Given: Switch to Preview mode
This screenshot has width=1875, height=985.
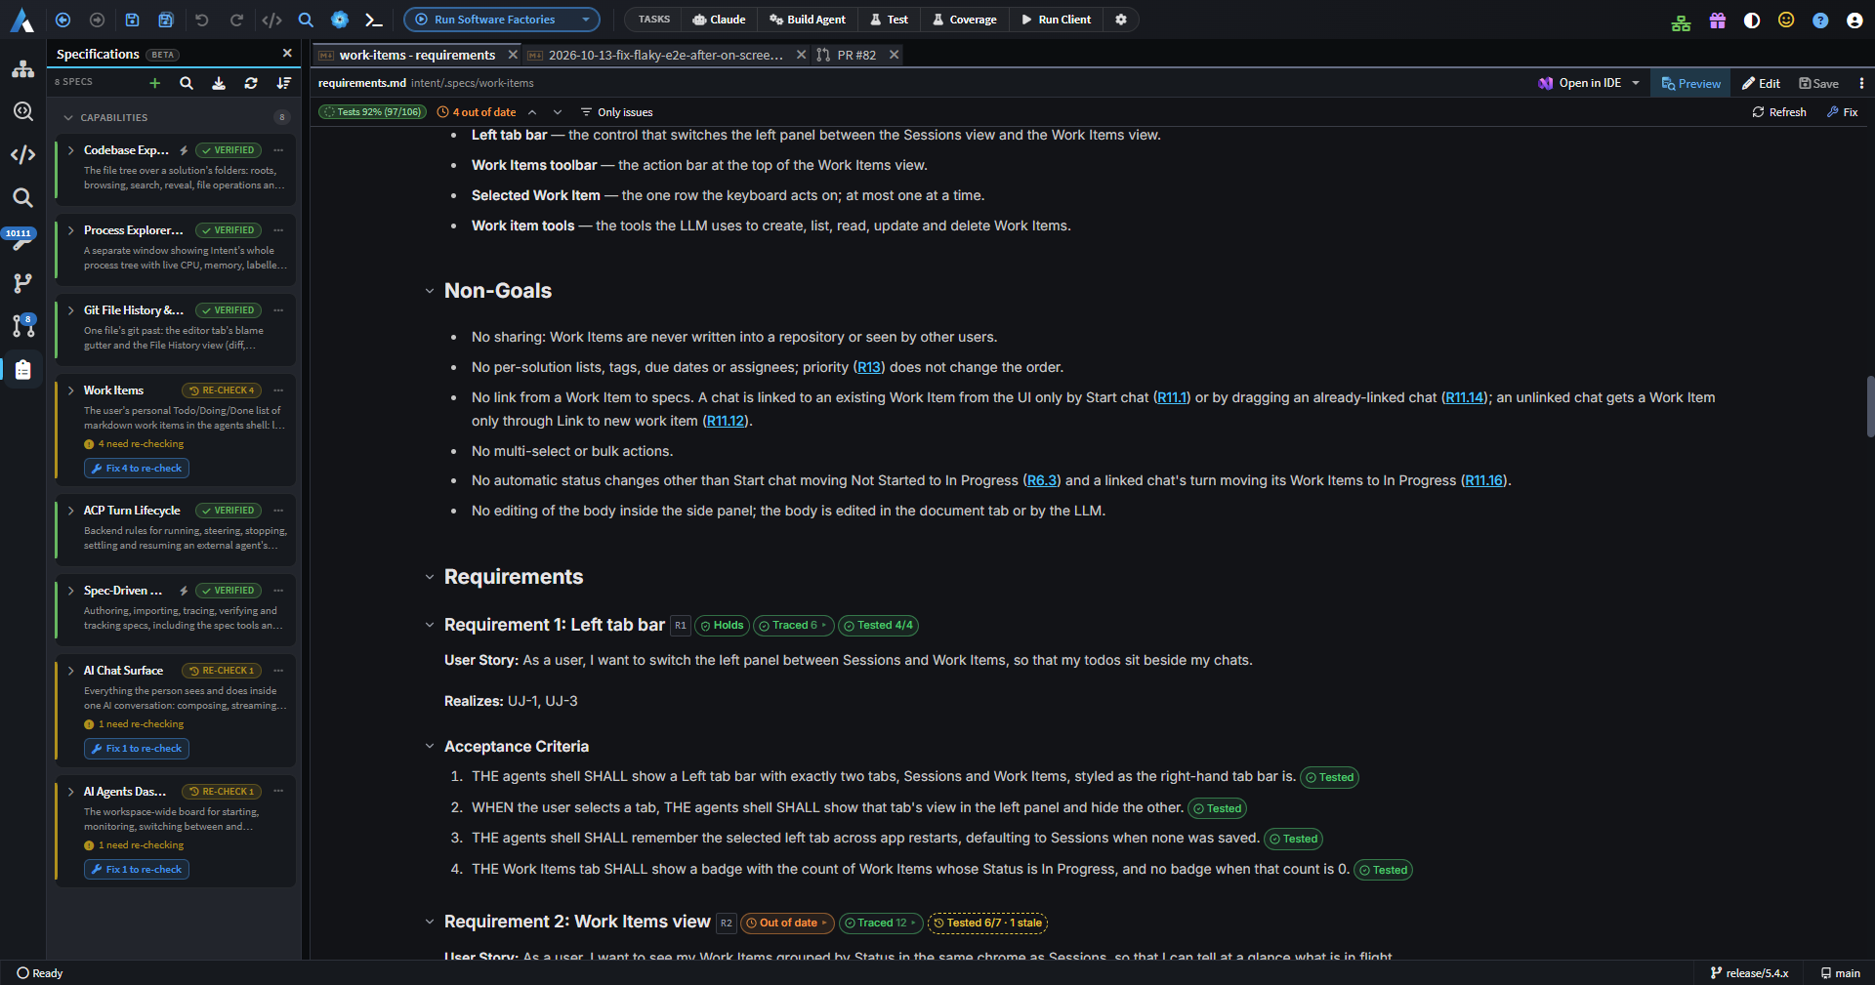Looking at the screenshot, I should 1691,83.
